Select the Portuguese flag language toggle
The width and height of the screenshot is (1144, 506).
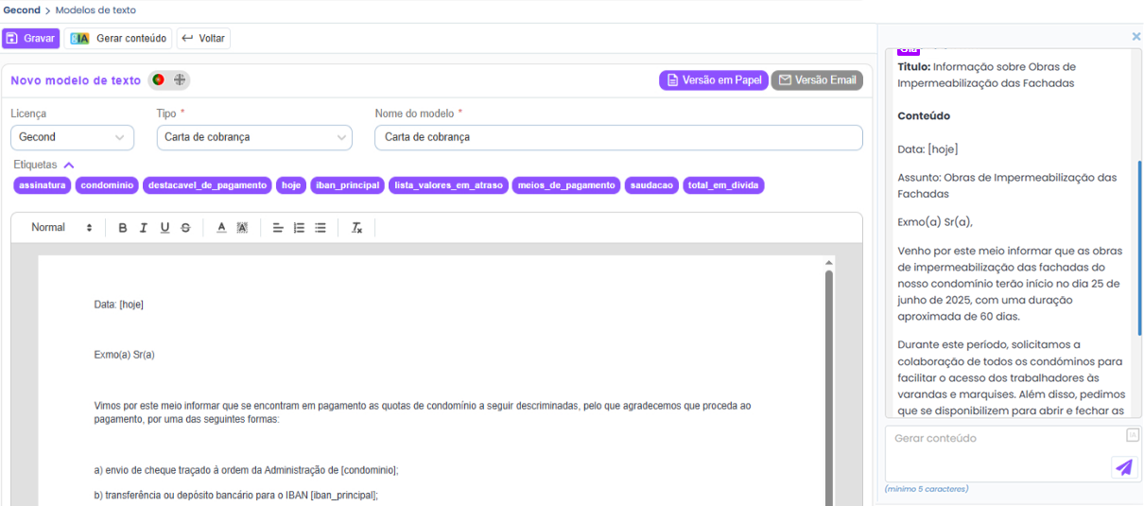[x=159, y=80]
